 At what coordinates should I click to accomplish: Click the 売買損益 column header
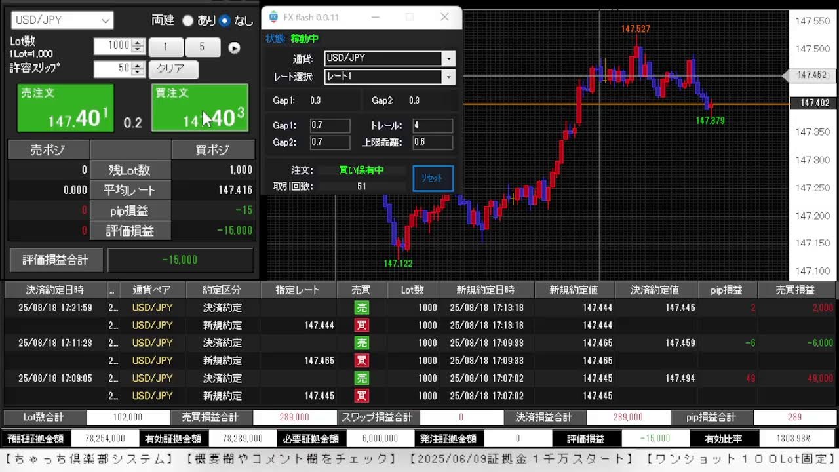[795, 290]
